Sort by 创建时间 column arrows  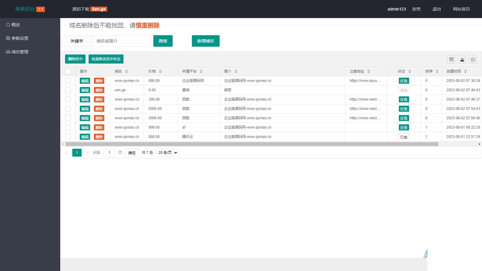click(x=465, y=71)
